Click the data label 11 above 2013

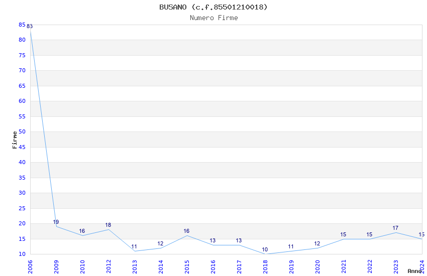[134, 246]
